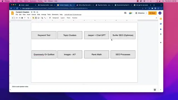Hide the side panel with bottom chevron
This screenshot has height=100, width=178.
(x=161, y=90)
